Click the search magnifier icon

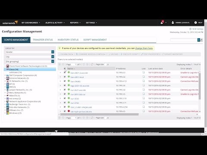(201, 40)
